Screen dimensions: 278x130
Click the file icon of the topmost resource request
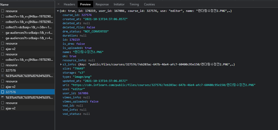pos(3,11)
